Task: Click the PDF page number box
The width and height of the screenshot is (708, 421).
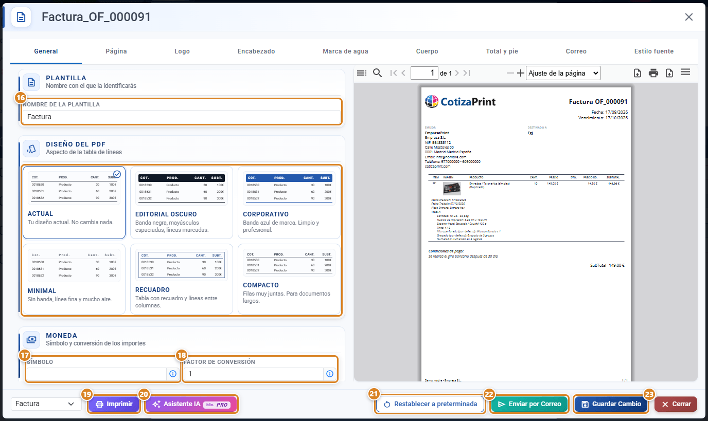Action: pyautogui.click(x=424, y=73)
